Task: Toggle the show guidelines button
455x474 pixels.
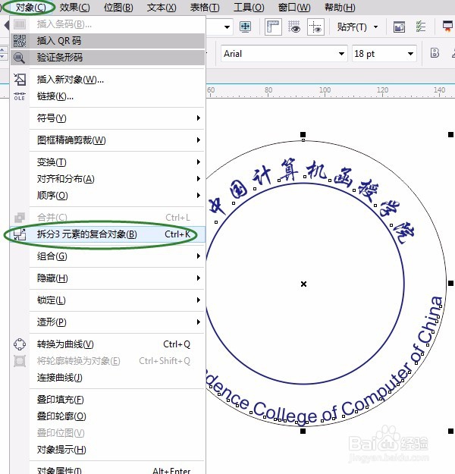Action: click(x=315, y=27)
